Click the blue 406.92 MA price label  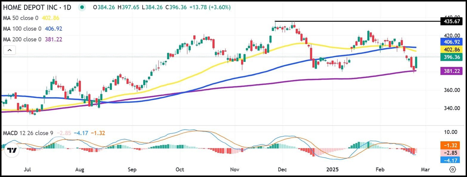point(451,42)
